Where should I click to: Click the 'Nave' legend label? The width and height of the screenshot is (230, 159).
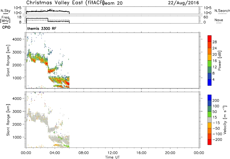[x=219, y=20]
